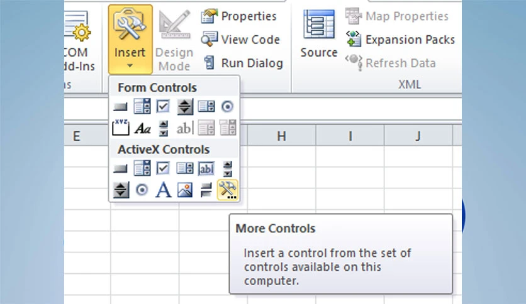Insert a Form Controls option button
The image size is (526, 304).
coord(227,107)
